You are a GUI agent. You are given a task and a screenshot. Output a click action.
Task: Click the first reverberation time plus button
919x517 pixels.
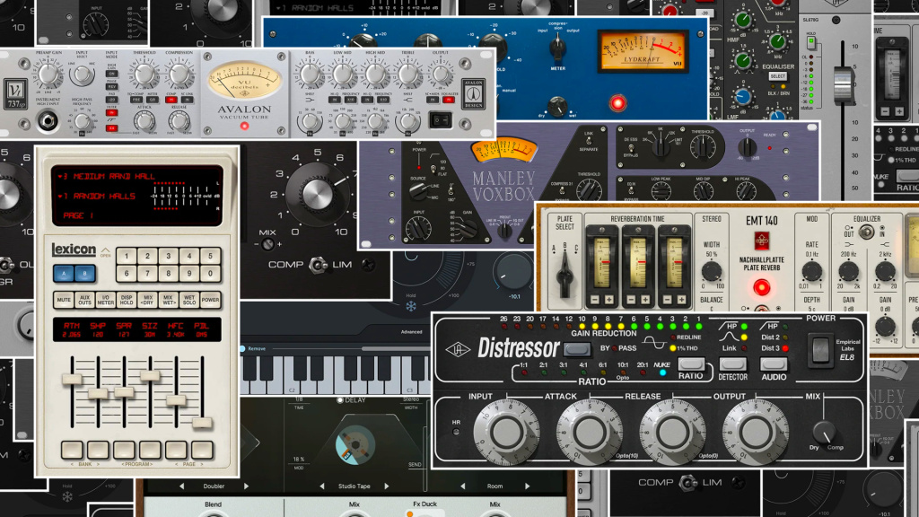tap(609, 300)
